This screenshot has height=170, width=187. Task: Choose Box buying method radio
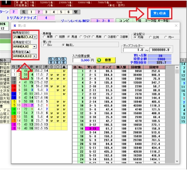coord(45,45)
